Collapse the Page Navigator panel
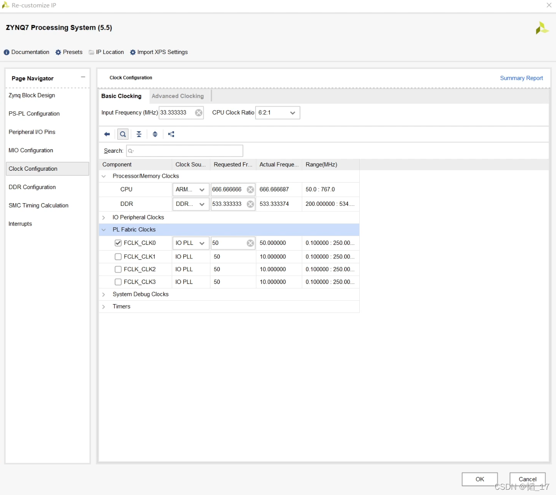This screenshot has height=495, width=556. click(83, 77)
